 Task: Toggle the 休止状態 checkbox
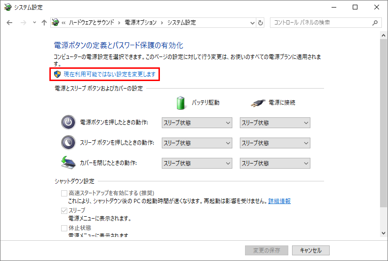tap(64, 228)
